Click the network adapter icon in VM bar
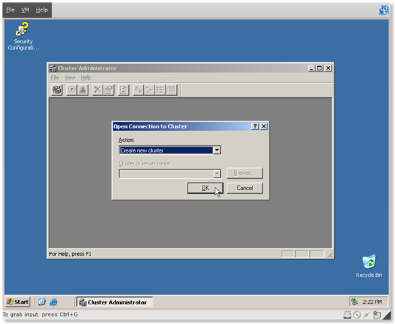This screenshot has height=324, width=395. [367, 315]
